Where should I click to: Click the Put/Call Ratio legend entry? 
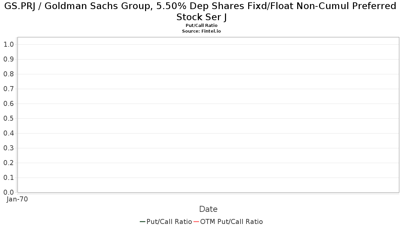[166, 222]
